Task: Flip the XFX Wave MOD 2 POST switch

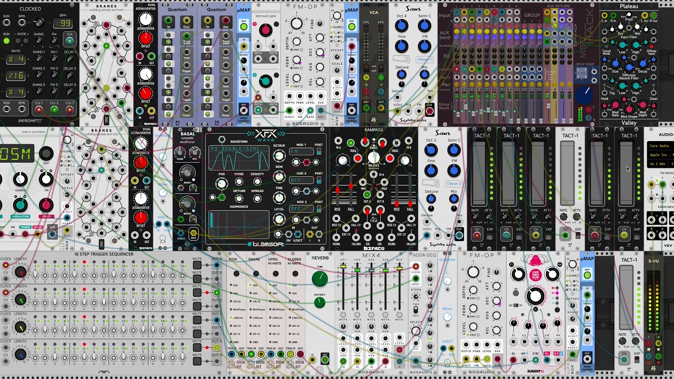Action: (318, 180)
